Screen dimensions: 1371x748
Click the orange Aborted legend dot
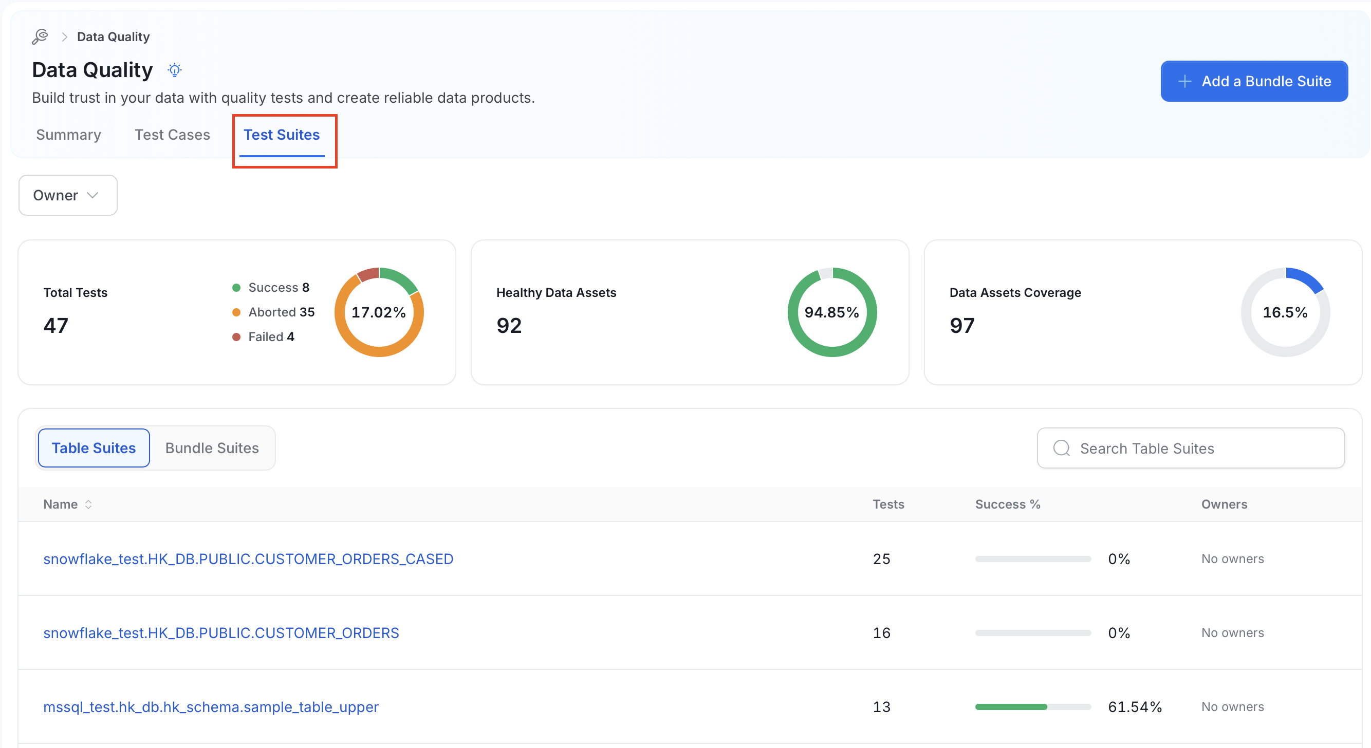(236, 312)
